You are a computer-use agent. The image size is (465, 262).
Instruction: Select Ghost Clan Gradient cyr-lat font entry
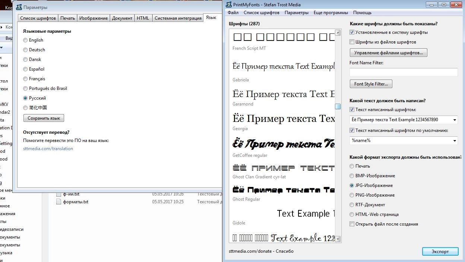coord(259,177)
